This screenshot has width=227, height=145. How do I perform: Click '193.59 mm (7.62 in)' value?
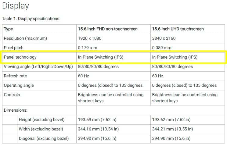tap(97, 120)
